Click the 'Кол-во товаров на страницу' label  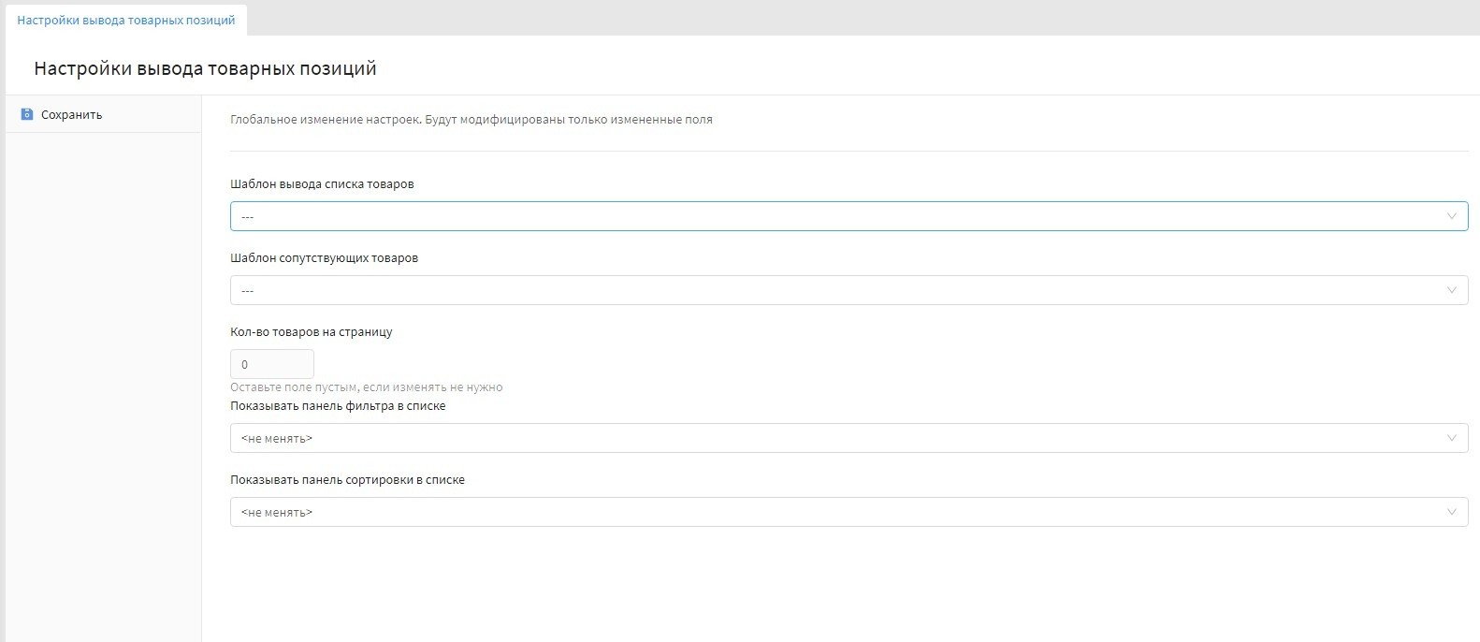coord(311,332)
